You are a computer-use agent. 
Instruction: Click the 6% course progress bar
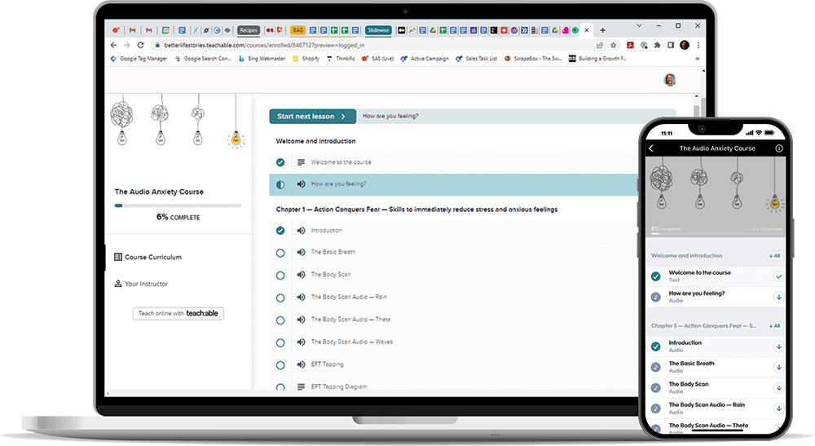[x=178, y=205]
